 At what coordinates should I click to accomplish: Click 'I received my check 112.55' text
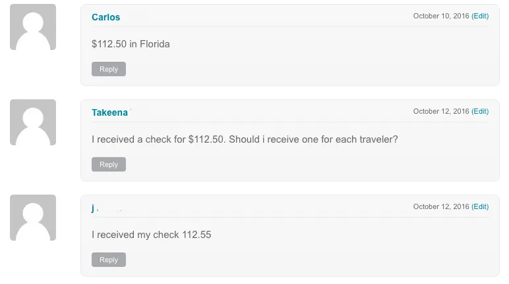[x=151, y=234]
